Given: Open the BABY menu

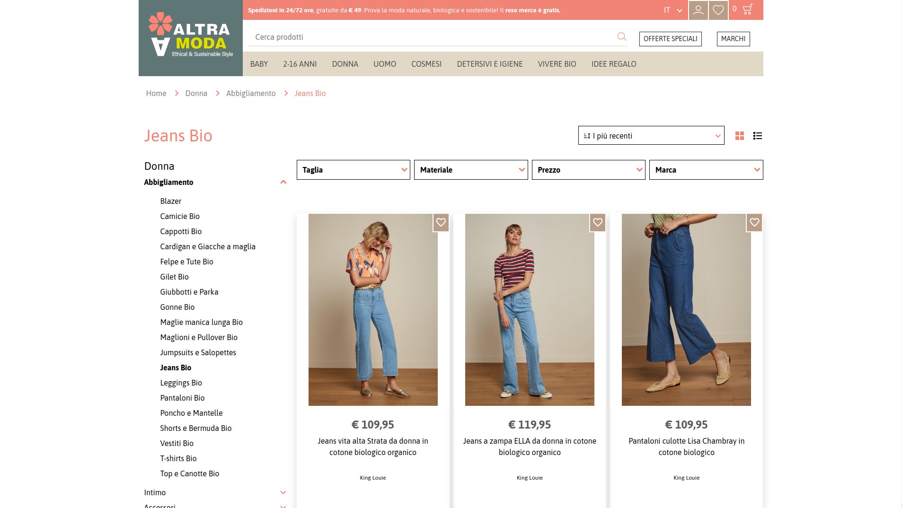Looking at the screenshot, I should point(259,64).
